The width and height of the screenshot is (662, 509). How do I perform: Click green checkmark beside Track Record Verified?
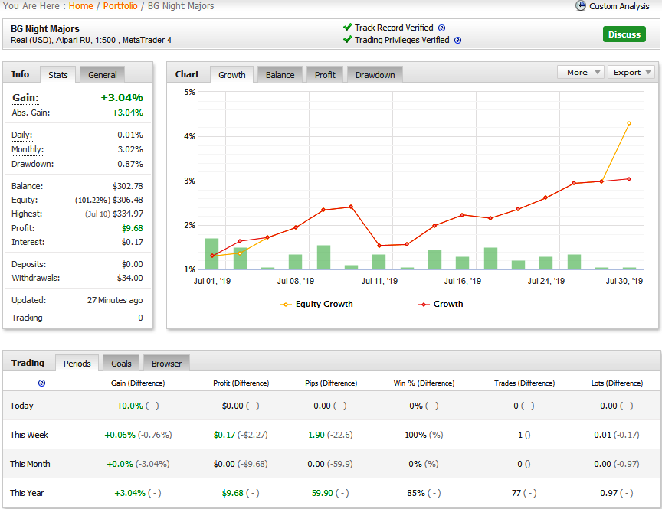tap(347, 27)
